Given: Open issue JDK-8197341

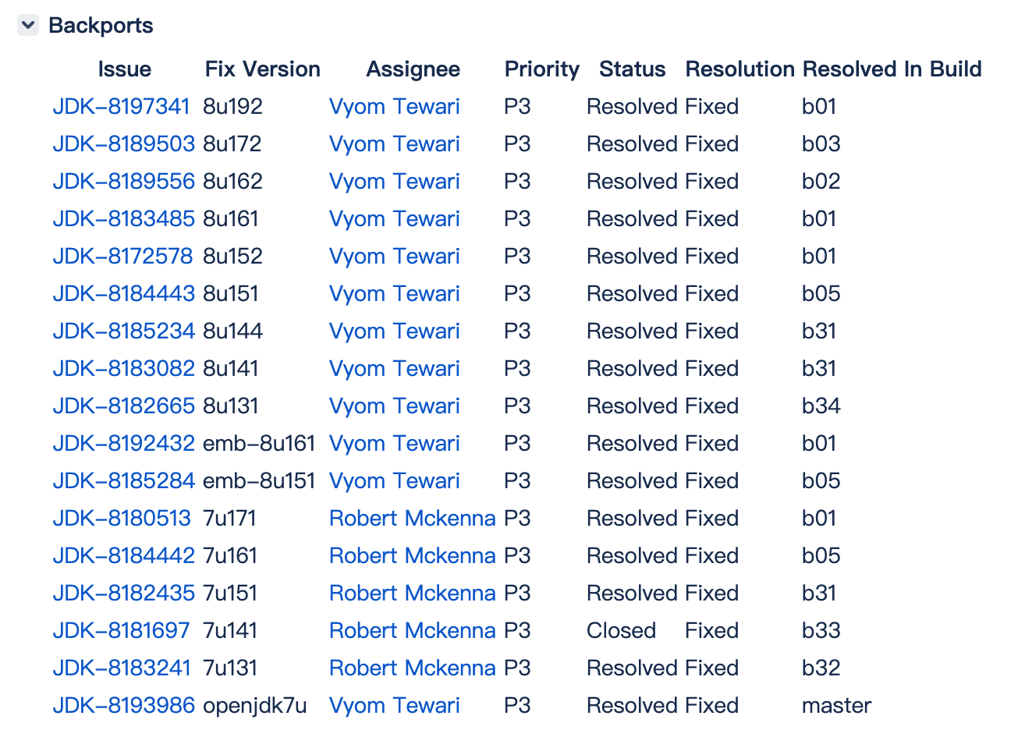Looking at the screenshot, I should [x=122, y=106].
